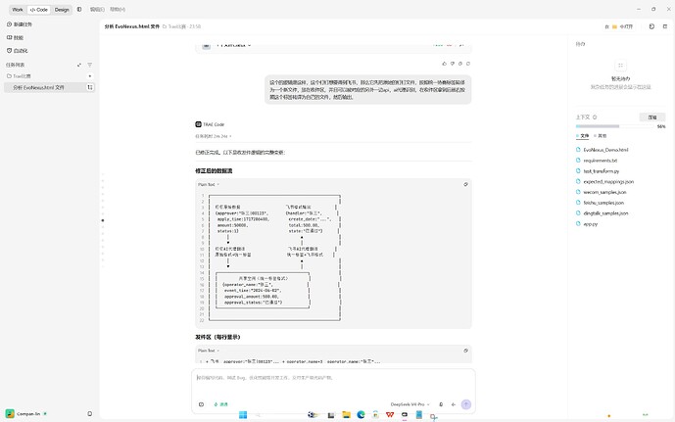This screenshot has width=675, height=422.
Task: Click the icon at bottom right of sidebar
Action: tap(89, 414)
